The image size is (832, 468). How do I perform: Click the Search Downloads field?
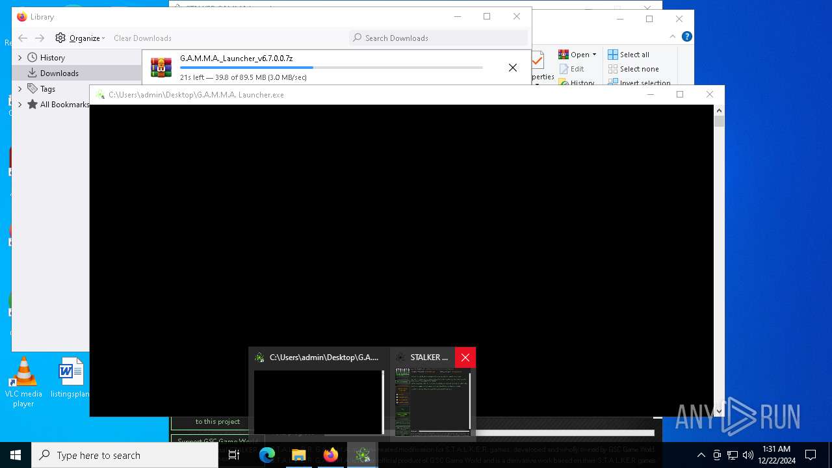click(439, 38)
